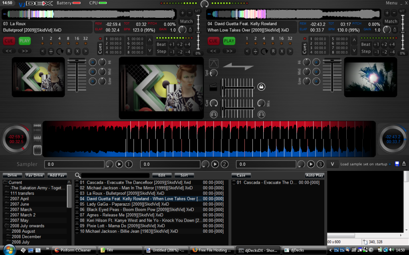Screen dimensions: 409x255
Task: Click the left deck pitch slider
Action: click(198, 33)
